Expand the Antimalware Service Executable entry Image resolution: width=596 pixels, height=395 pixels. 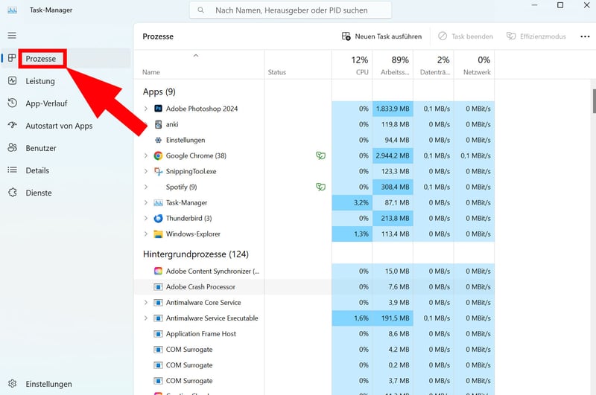[146, 318]
